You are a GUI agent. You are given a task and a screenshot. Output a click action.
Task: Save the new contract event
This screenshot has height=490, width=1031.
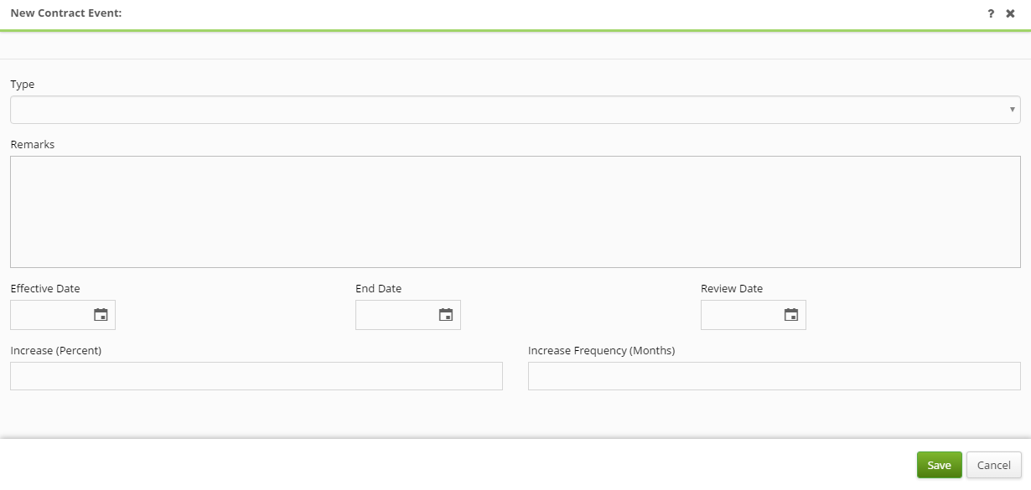(x=939, y=465)
